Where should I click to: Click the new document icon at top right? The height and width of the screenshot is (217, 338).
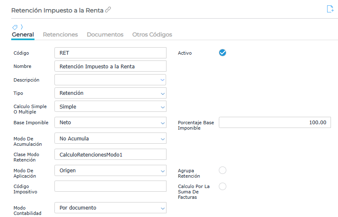[x=330, y=9]
